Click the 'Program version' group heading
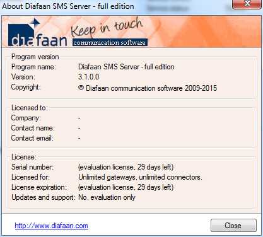This screenshot has width=263, height=237. [35, 57]
